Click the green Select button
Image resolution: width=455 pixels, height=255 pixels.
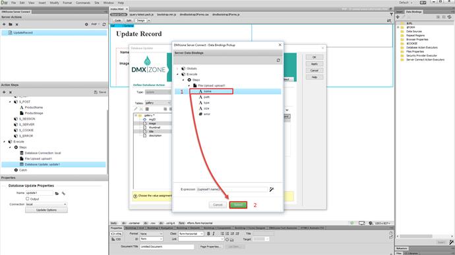tap(238, 204)
